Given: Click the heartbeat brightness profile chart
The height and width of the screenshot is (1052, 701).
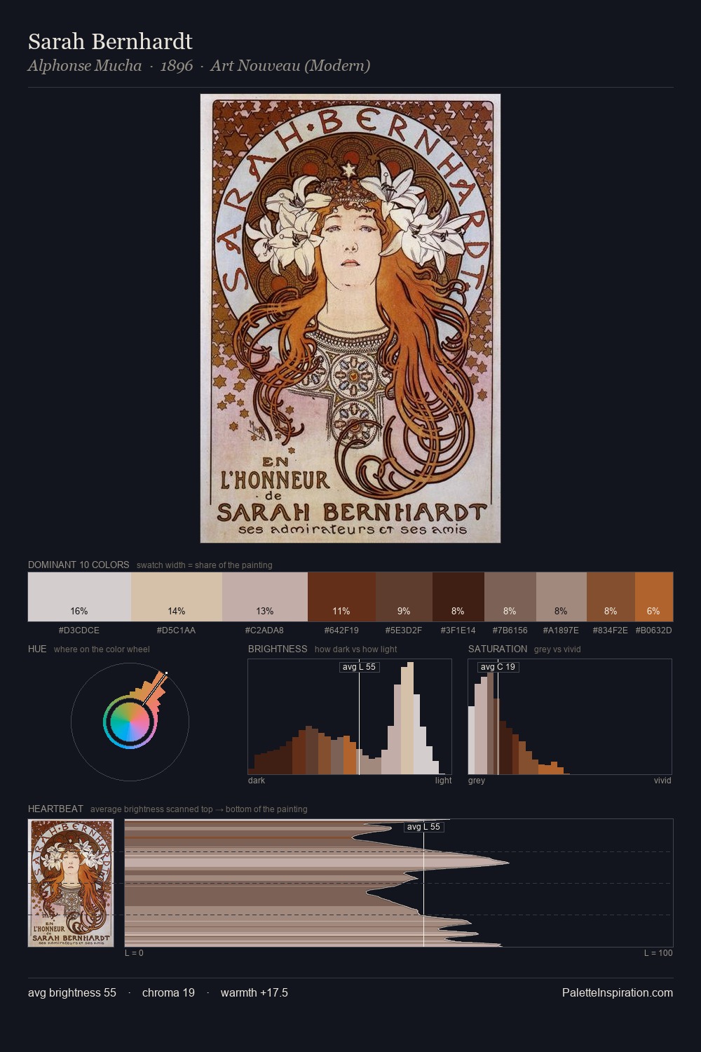Looking at the screenshot, I should 399,883.
